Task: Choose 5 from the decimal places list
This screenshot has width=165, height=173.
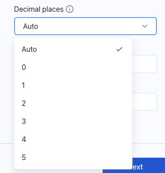Action: [x=73, y=157]
